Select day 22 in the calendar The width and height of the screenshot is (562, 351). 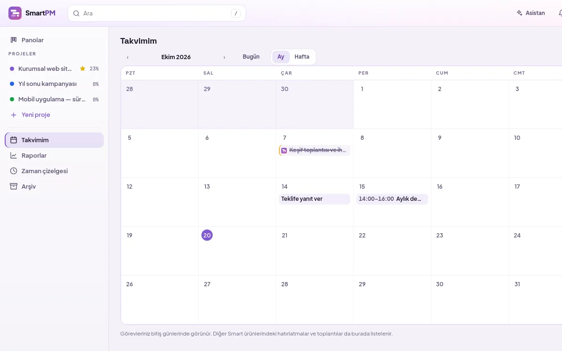point(362,235)
